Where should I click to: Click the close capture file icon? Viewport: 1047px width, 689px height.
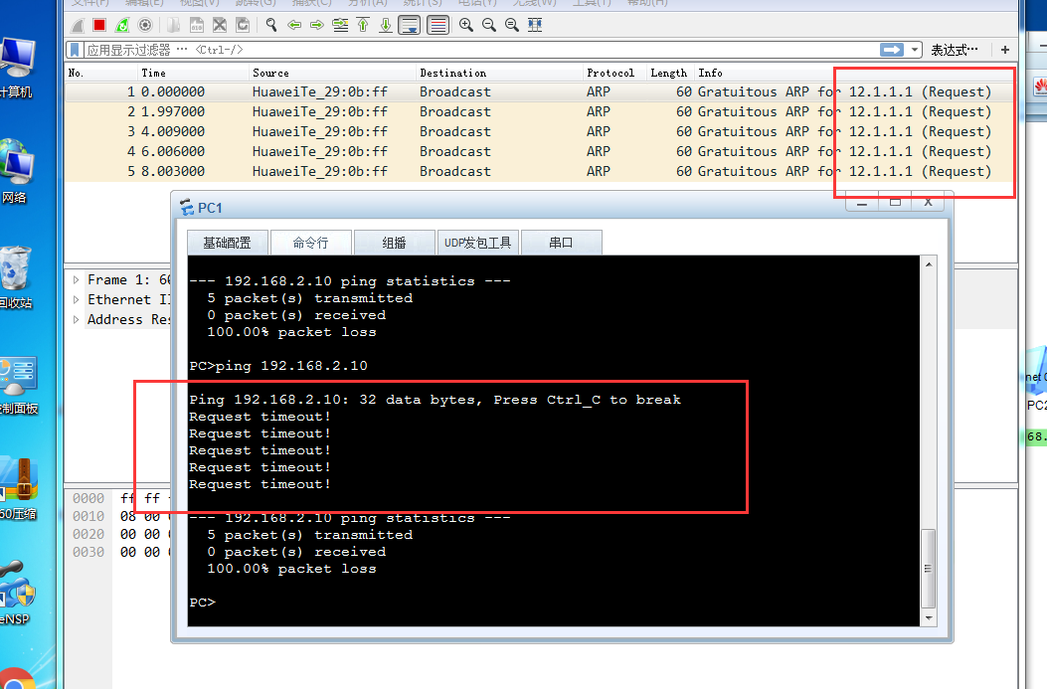tap(220, 26)
